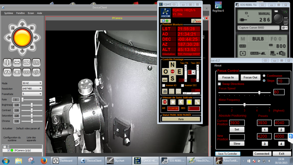Slew south with the S button in EQMOD
Screen dimensions: 293x165
172,78
